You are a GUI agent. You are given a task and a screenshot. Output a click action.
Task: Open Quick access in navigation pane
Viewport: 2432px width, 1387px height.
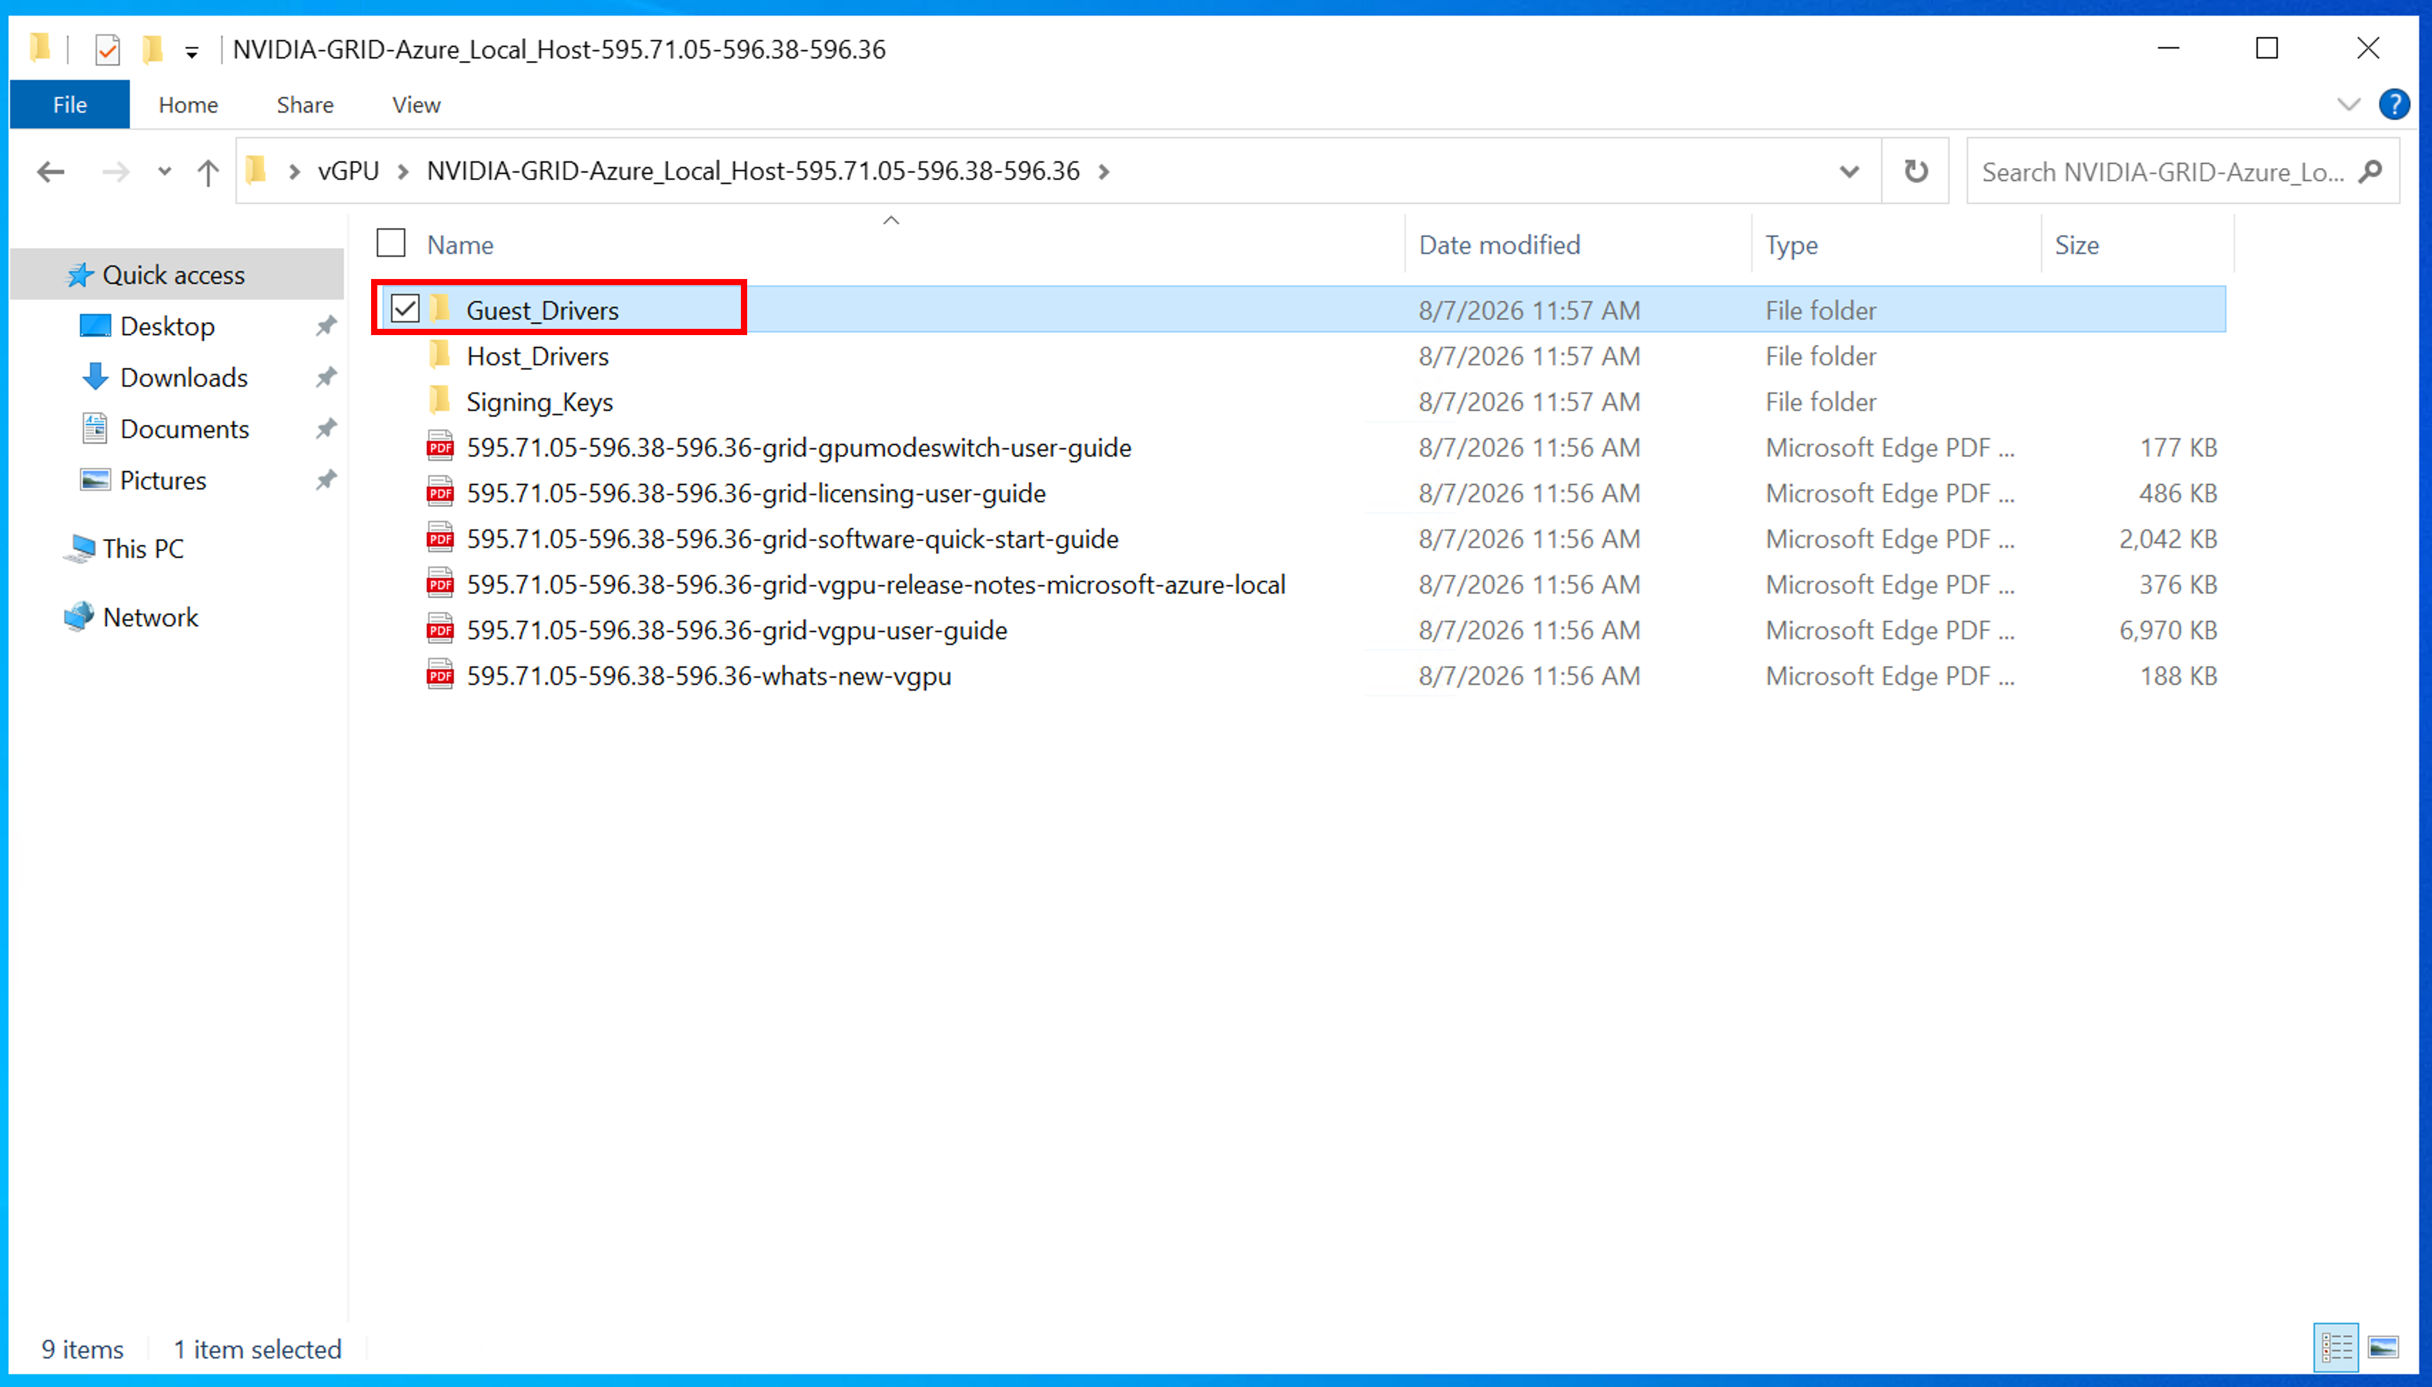point(173,275)
